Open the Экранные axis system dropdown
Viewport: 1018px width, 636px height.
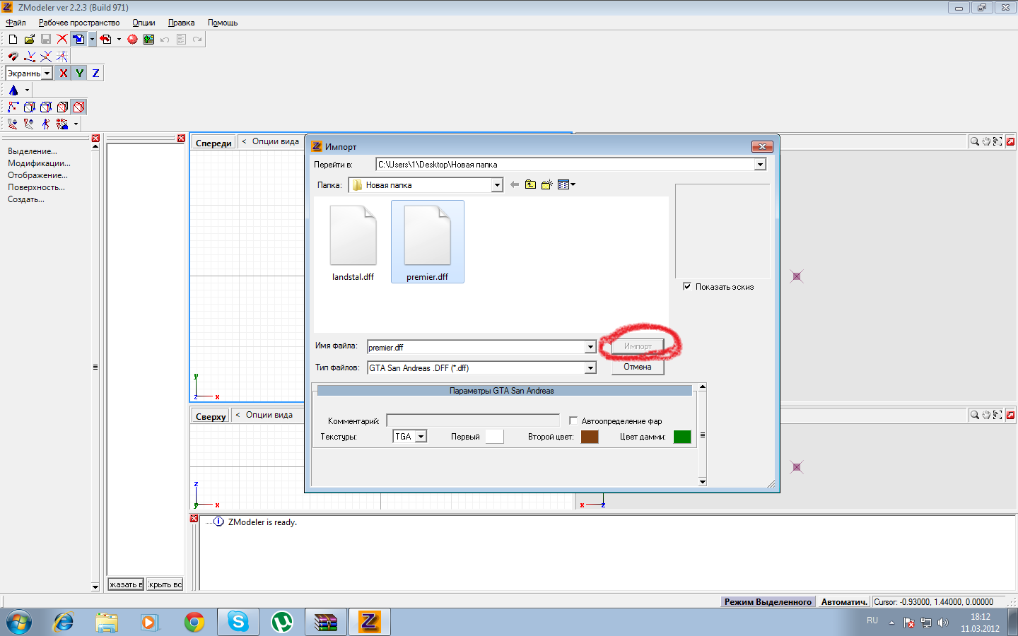(47, 73)
